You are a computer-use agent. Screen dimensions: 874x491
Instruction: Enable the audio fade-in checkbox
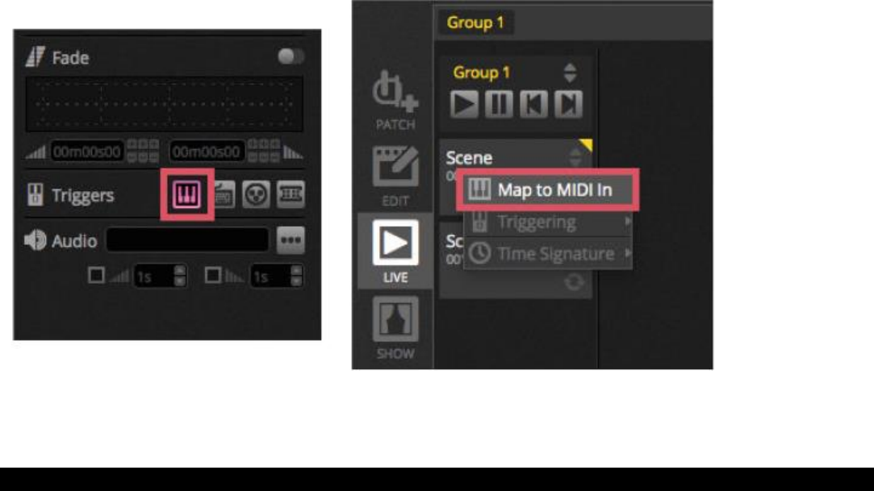click(x=96, y=275)
